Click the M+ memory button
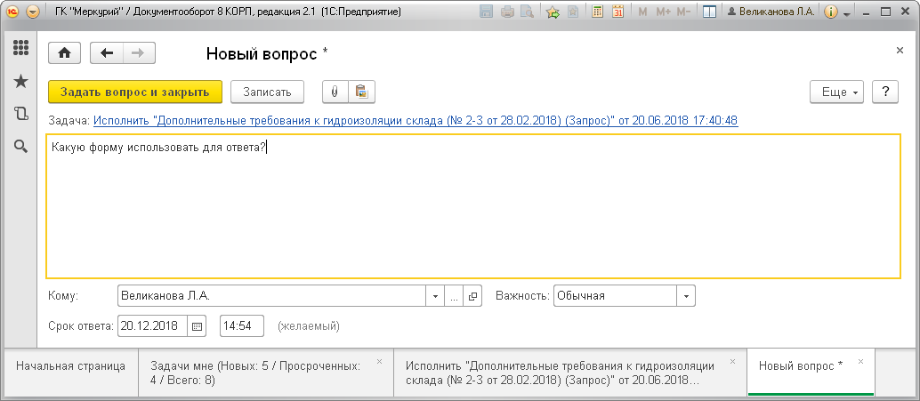The image size is (920, 401). (663, 12)
